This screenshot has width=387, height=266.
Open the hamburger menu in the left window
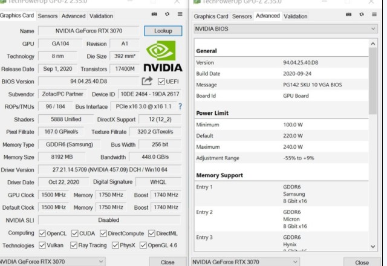pos(180,14)
